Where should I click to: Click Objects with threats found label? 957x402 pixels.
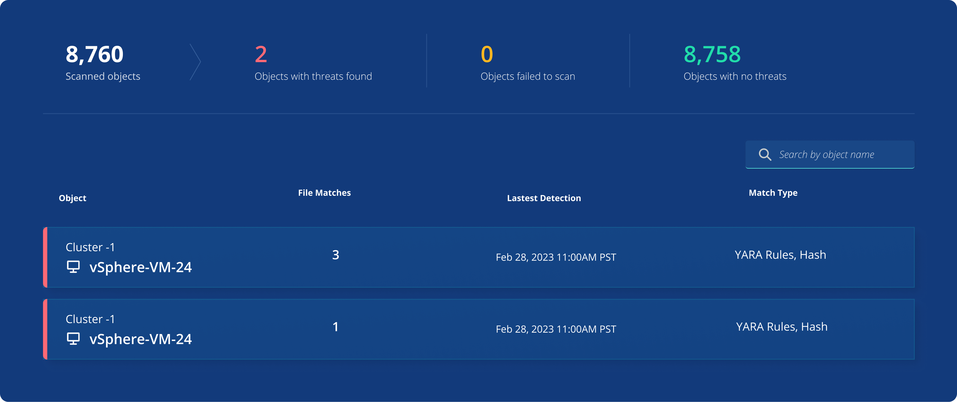pyautogui.click(x=313, y=76)
